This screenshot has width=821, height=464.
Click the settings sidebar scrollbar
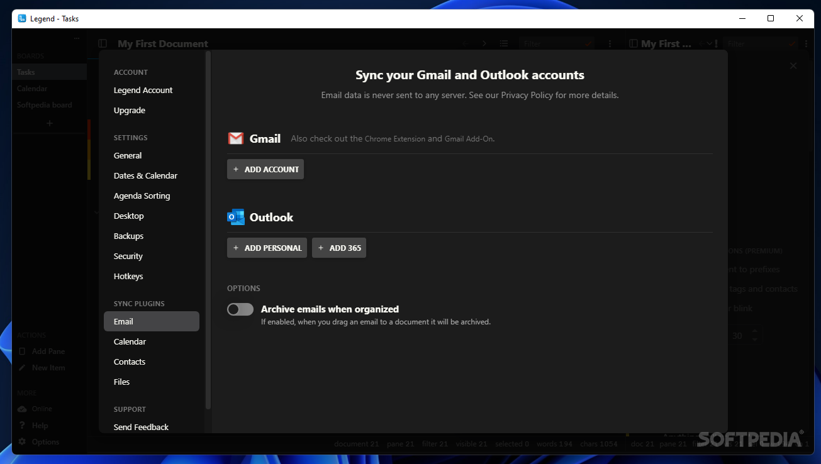208,229
